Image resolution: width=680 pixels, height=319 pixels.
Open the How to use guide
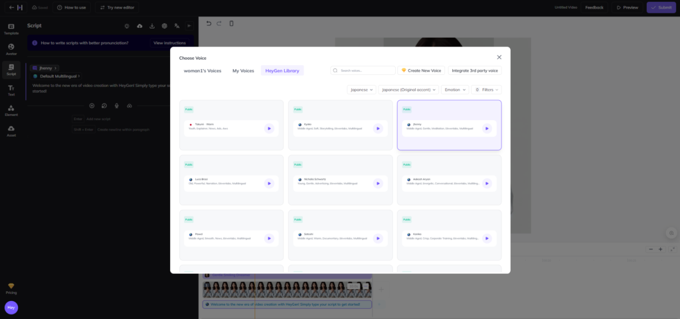coord(71,7)
